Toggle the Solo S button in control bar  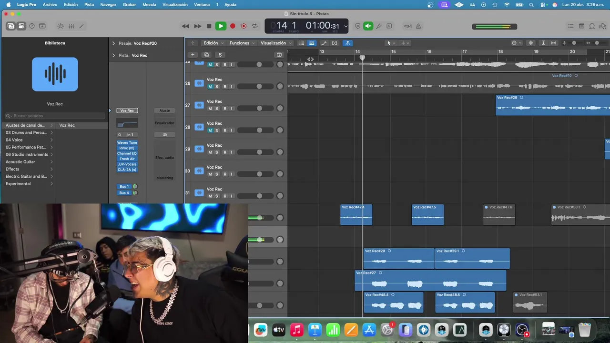389,26
